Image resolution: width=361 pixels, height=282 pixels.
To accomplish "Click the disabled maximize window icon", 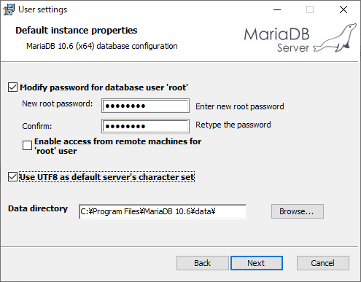I will pos(310,9).
